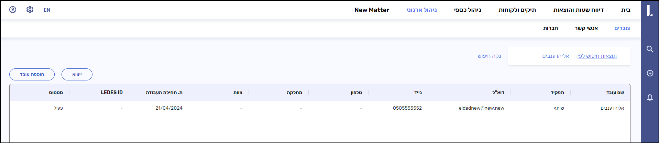Switch to the חברות tab
Viewport: 659px width, 143px height.
(x=550, y=28)
